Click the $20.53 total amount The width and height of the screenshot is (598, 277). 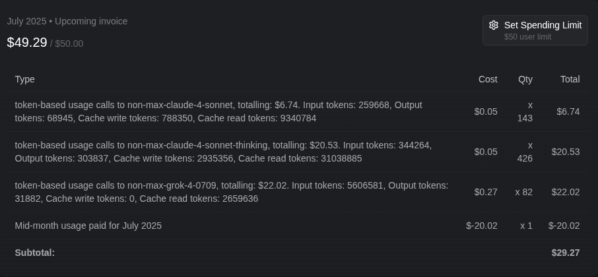[x=566, y=152]
